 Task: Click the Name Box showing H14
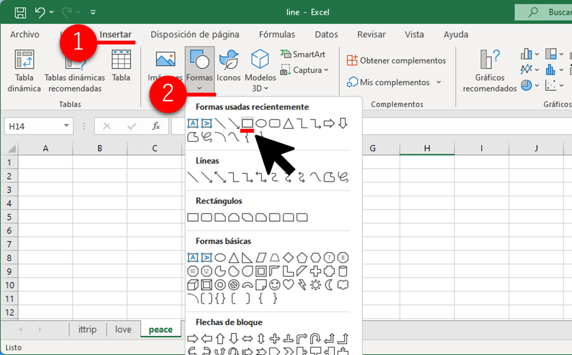click(x=39, y=126)
